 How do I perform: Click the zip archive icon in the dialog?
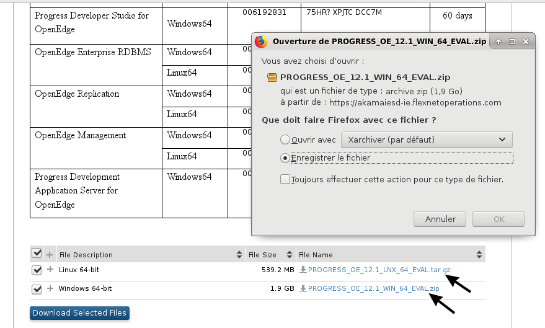[272, 78]
